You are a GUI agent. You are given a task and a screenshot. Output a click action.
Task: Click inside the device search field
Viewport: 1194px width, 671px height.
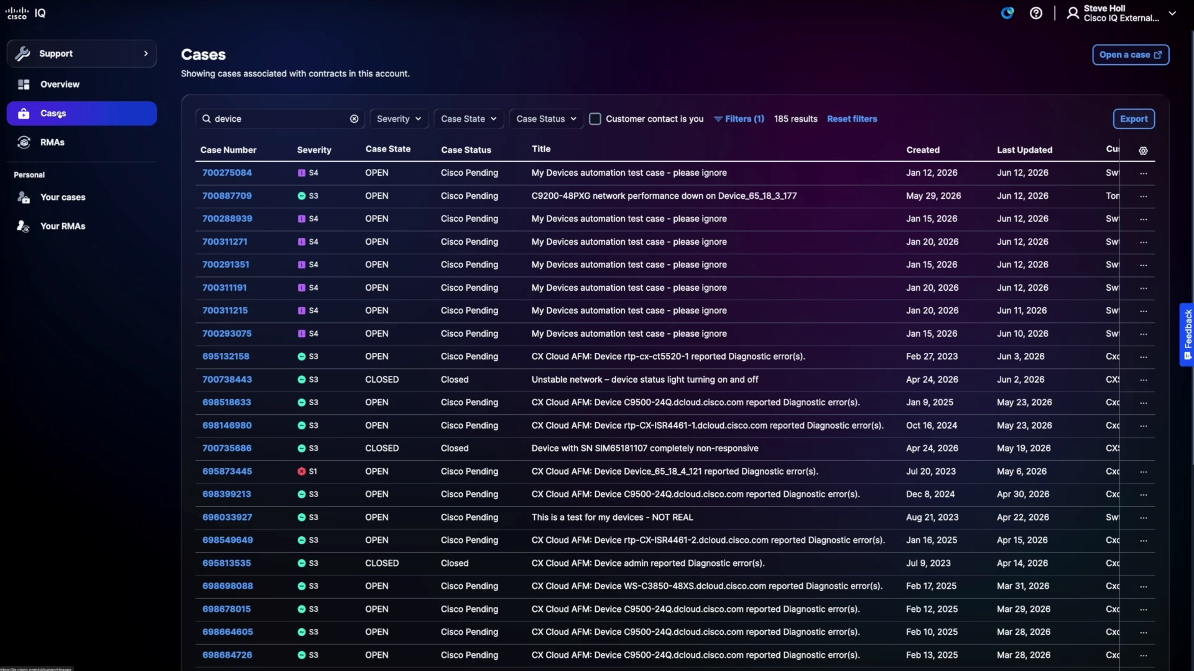(x=280, y=119)
